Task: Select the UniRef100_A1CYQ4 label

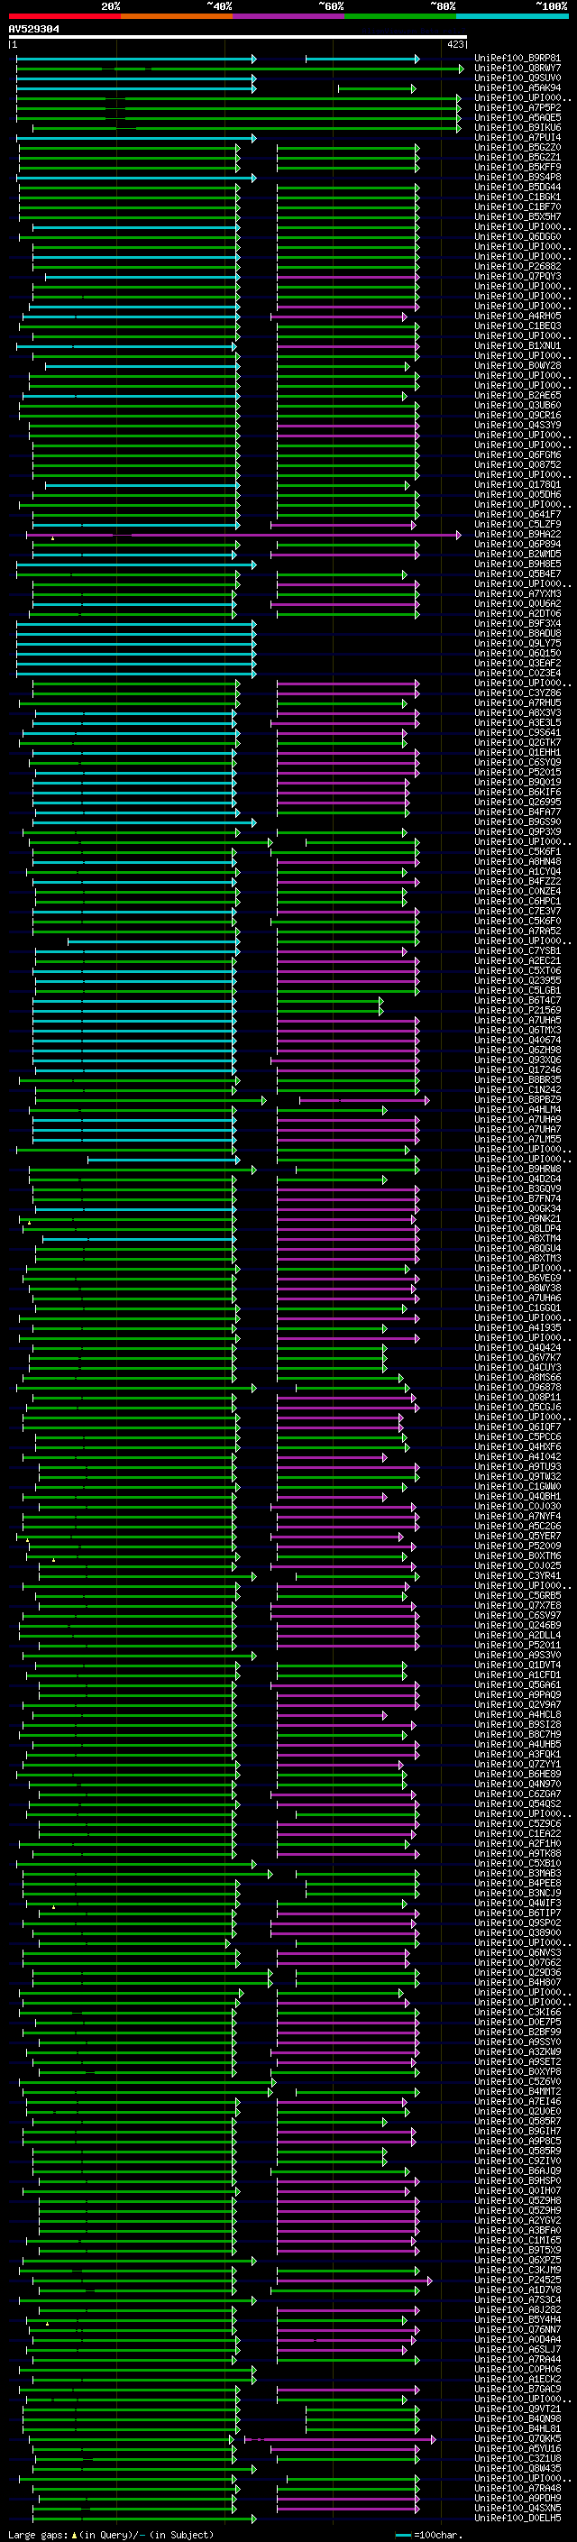Action: tap(517, 872)
